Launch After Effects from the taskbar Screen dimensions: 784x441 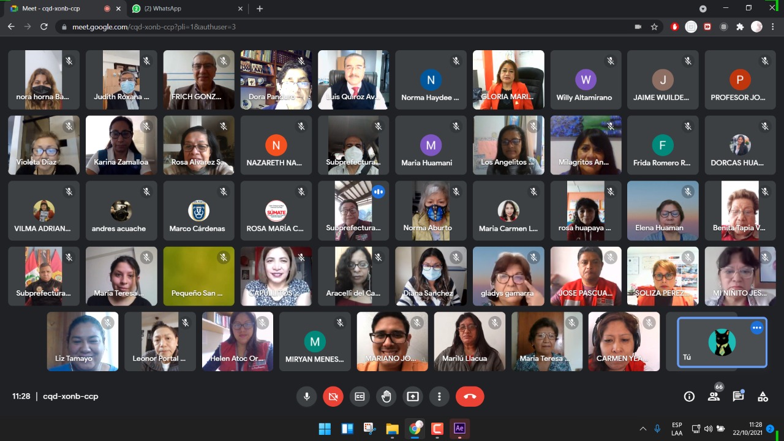pos(459,429)
